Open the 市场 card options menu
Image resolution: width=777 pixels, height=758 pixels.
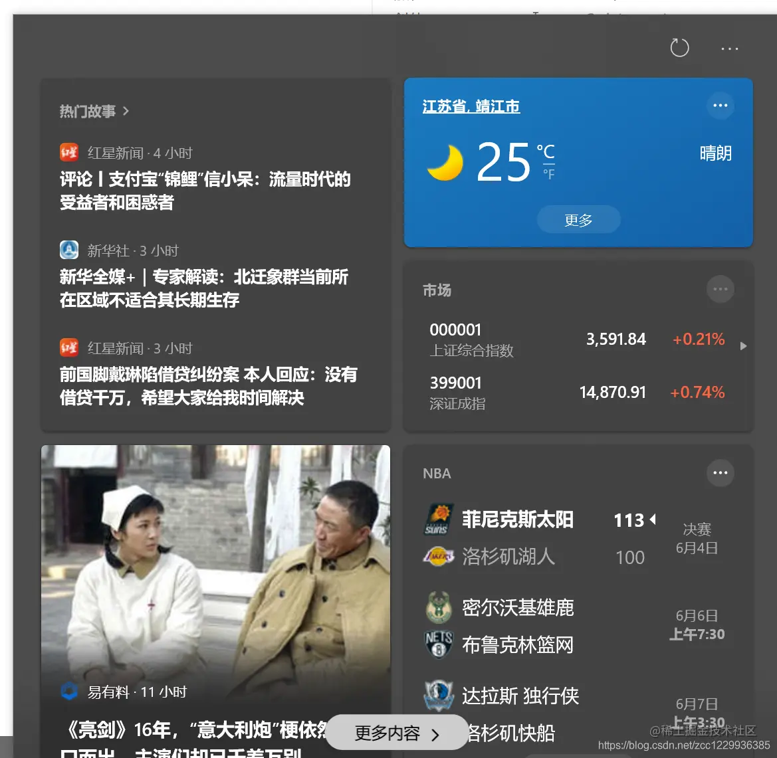pyautogui.click(x=720, y=289)
